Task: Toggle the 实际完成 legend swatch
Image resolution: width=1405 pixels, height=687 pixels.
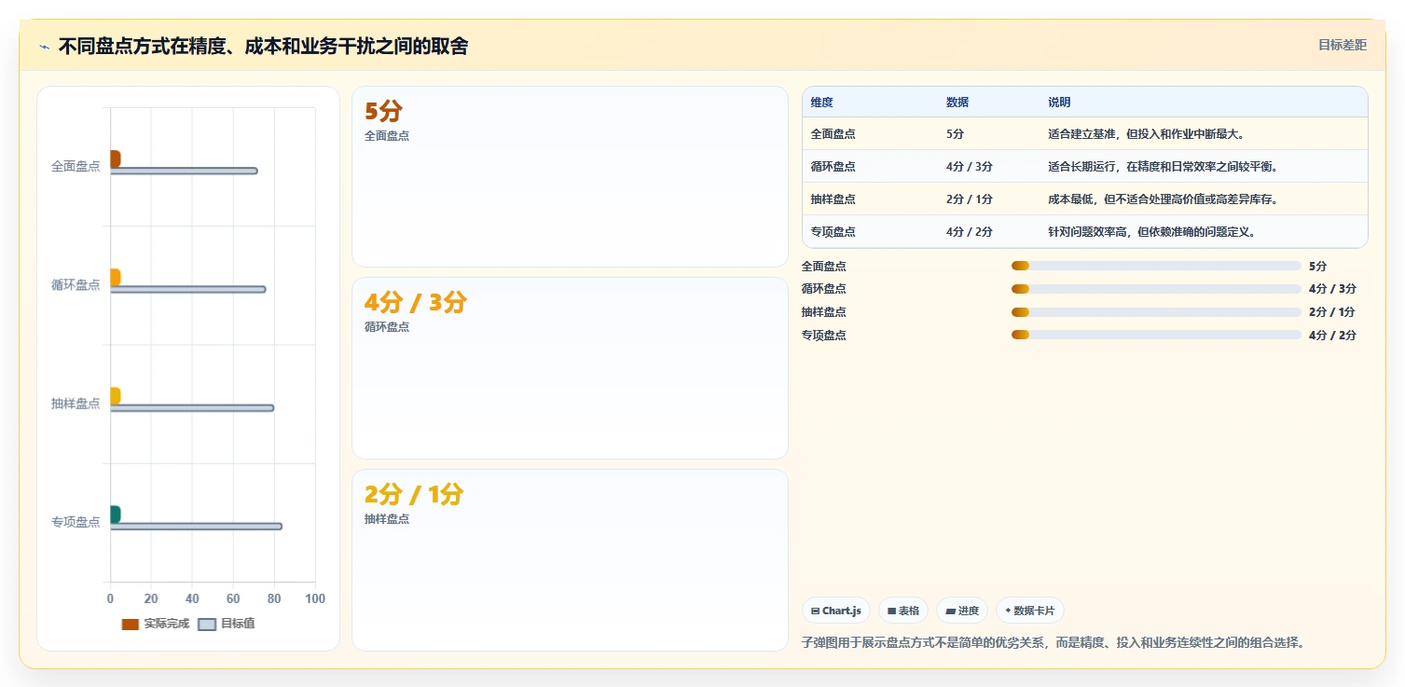Action: (131, 624)
